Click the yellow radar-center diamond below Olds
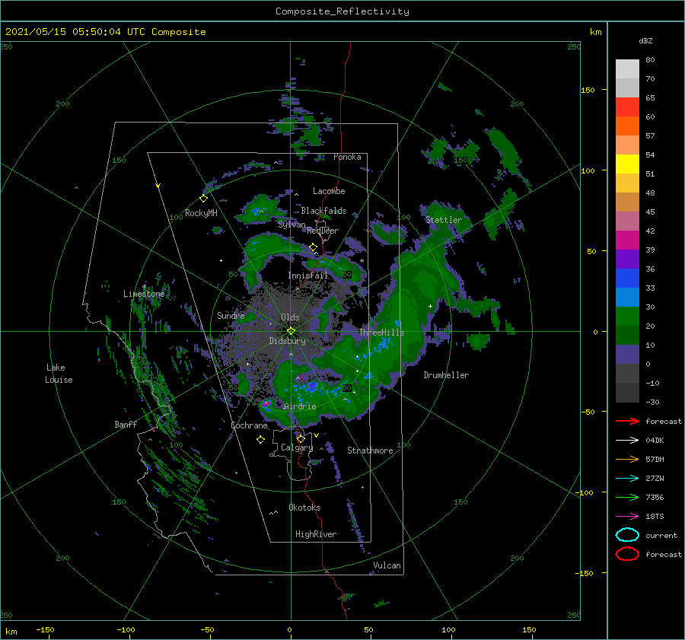This screenshot has width=685, height=640. tap(291, 331)
